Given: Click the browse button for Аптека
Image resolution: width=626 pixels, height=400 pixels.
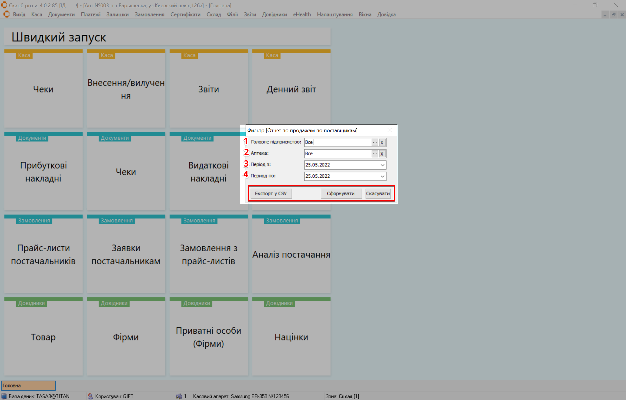Looking at the screenshot, I should point(375,154).
